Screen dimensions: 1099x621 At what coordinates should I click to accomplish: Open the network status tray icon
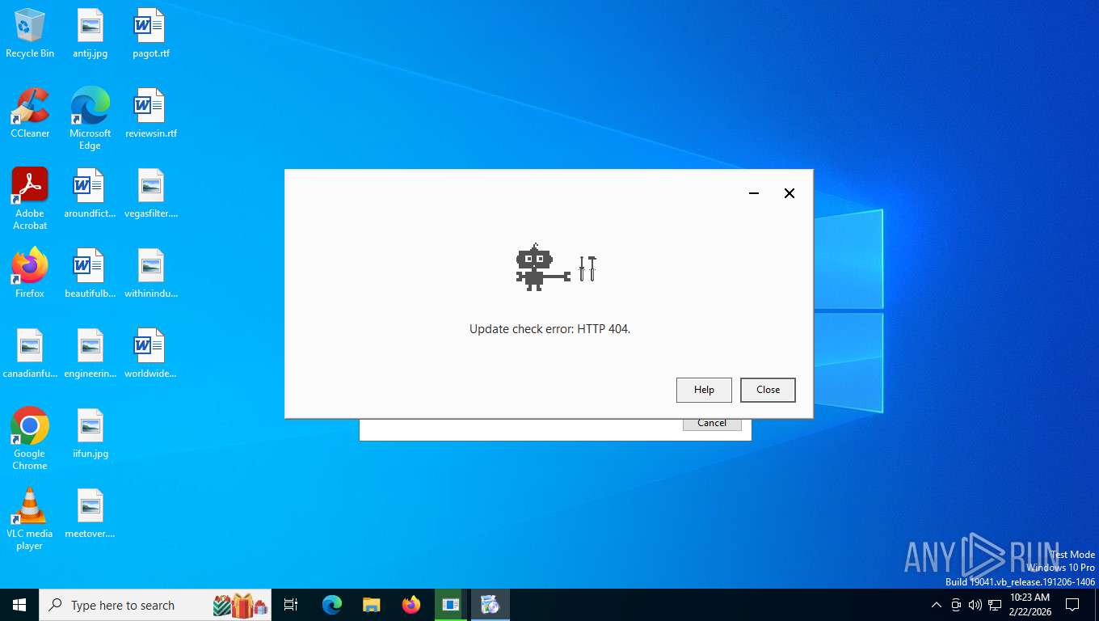(x=995, y=605)
